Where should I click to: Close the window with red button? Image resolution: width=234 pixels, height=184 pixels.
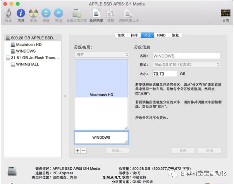tap(5, 4)
